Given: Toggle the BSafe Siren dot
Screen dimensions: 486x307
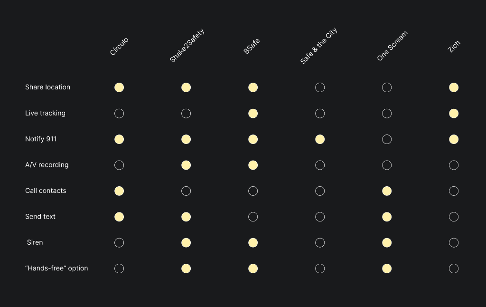Looking at the screenshot, I should click(253, 243).
